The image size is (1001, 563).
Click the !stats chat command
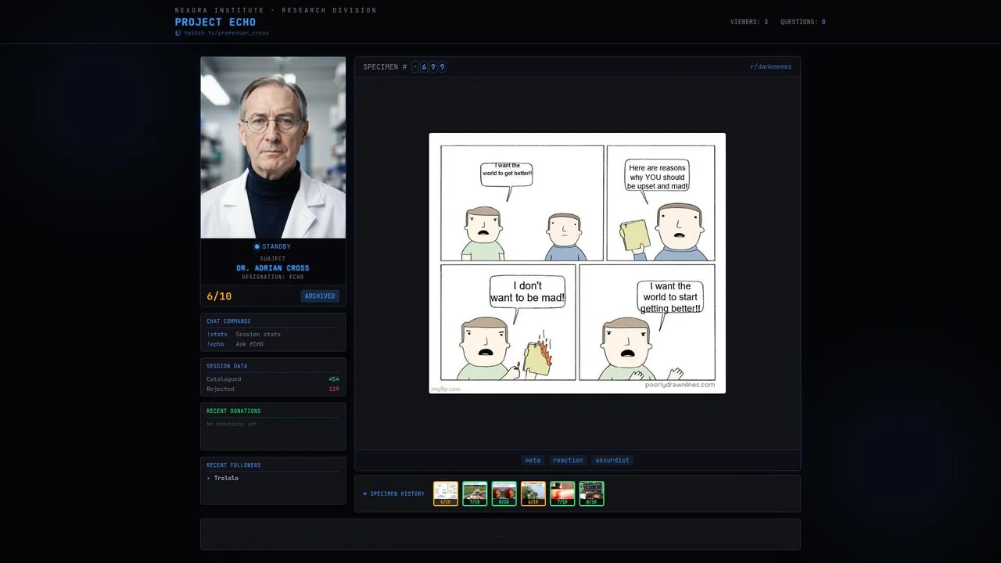pyautogui.click(x=217, y=334)
